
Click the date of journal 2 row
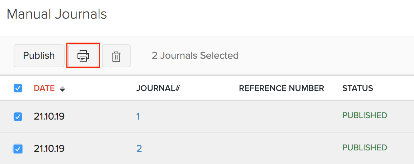click(x=49, y=148)
